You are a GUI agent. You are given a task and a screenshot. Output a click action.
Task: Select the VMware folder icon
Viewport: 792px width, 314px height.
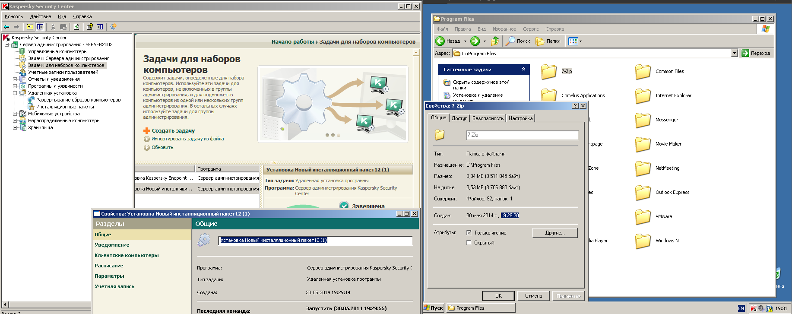tap(643, 217)
